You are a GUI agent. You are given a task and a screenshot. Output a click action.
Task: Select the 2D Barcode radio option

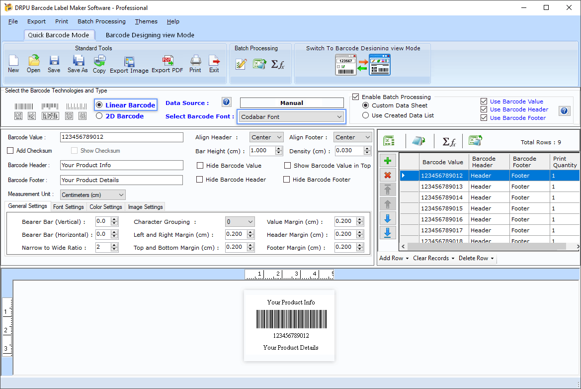[x=99, y=116]
